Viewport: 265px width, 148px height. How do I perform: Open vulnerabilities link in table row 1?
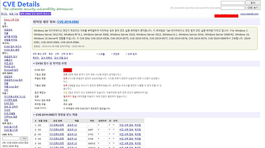pos(138,125)
